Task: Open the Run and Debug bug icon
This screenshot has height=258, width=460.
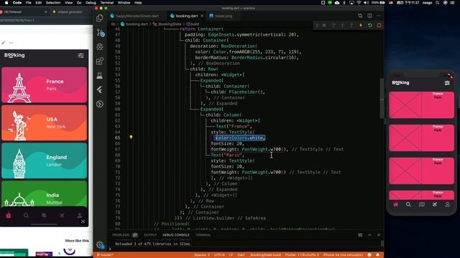Action: (100, 47)
